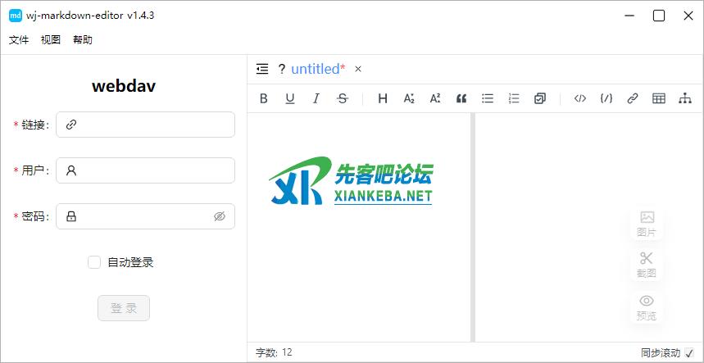Image resolution: width=704 pixels, height=363 pixels.
Task: Close the untitled tab
Action: [x=358, y=69]
